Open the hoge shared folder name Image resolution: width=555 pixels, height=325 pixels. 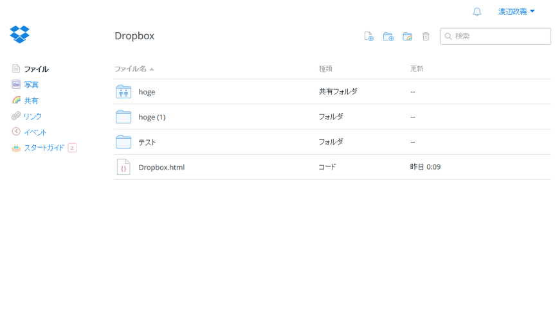[147, 92]
